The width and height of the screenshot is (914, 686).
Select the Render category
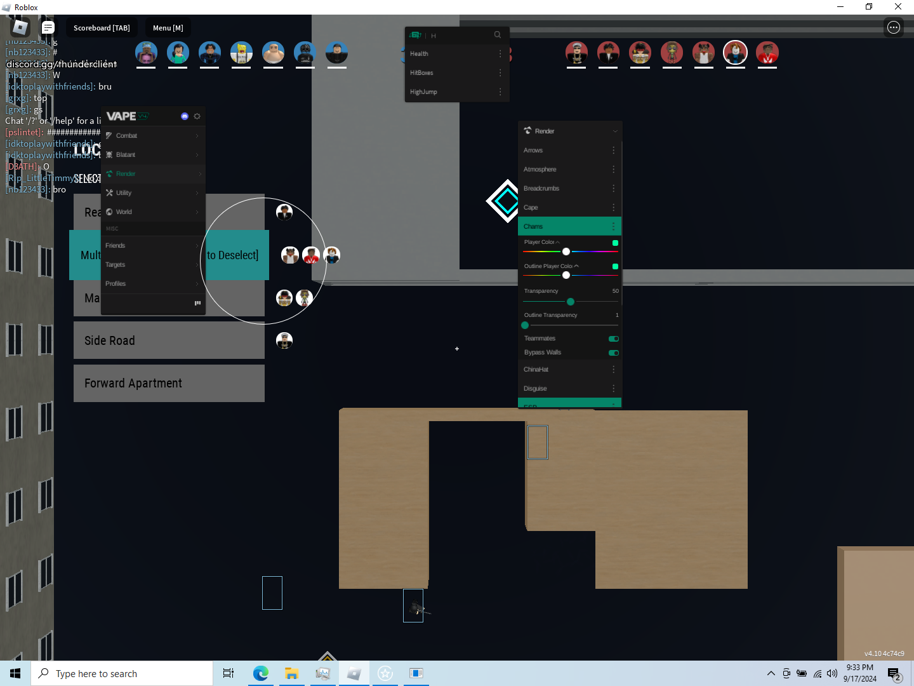point(153,173)
